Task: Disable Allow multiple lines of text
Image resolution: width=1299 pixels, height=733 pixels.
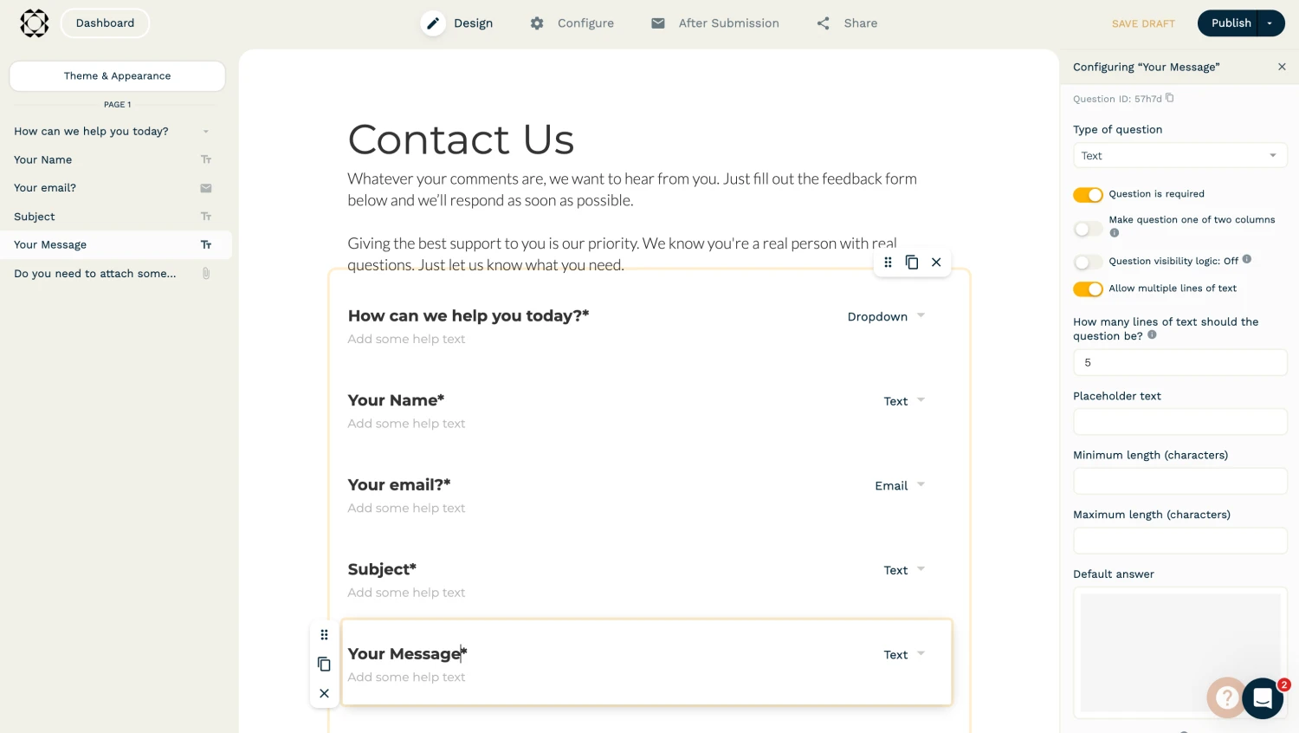Action: pos(1088,289)
